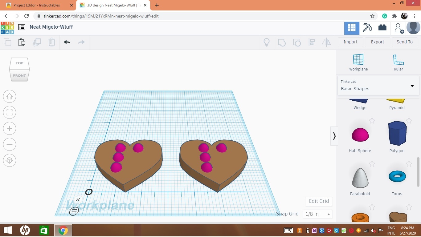
Task: Favorite the Polygon shape with its star
Action: click(x=409, y=121)
